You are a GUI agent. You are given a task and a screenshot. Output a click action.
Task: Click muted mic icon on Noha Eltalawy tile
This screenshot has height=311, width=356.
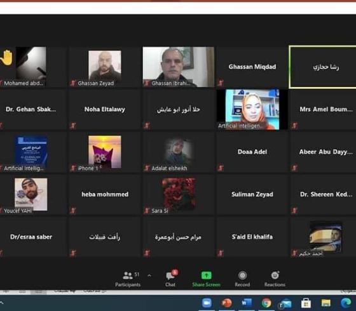pyautogui.click(x=73, y=126)
